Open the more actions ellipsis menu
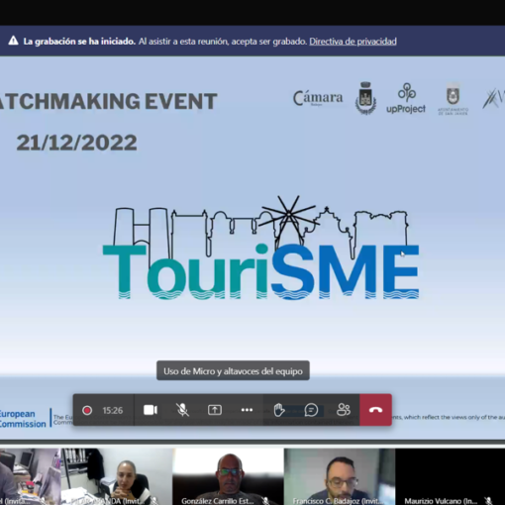The width and height of the screenshot is (505, 505). pos(247,410)
